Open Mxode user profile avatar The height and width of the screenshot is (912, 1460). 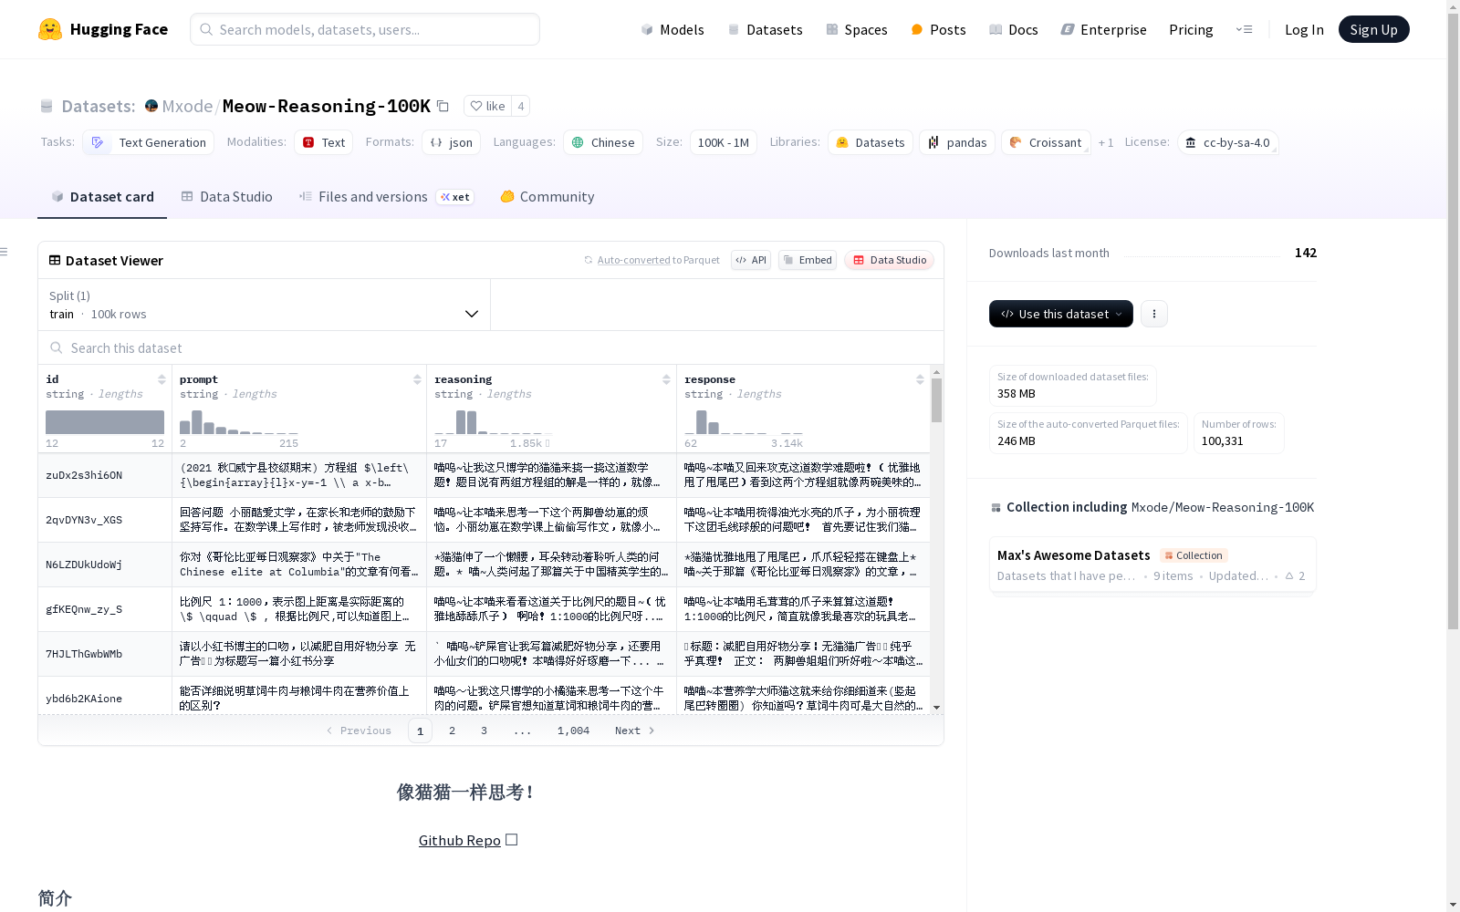tap(151, 106)
